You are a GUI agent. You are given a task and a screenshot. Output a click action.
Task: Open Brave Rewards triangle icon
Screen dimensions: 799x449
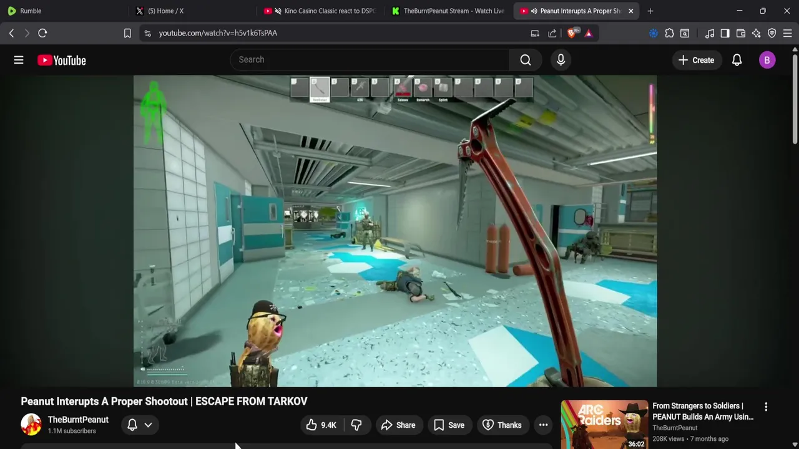click(589, 33)
